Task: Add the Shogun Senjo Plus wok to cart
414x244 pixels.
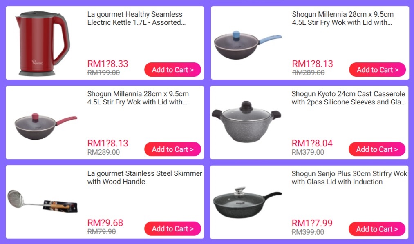Action: (377, 229)
